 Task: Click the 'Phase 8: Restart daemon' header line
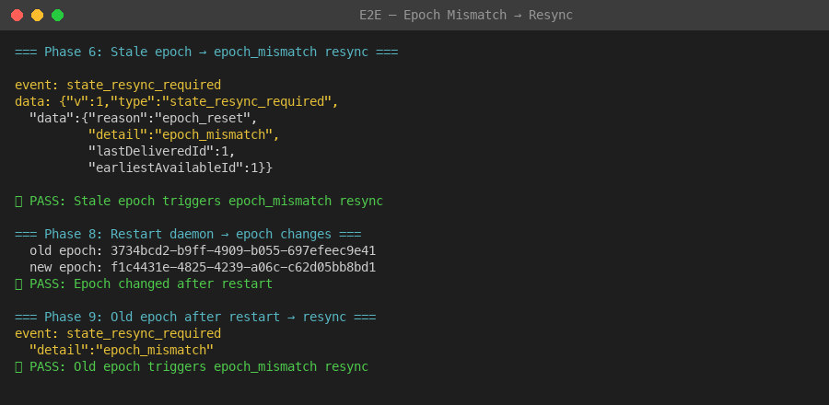188,234
